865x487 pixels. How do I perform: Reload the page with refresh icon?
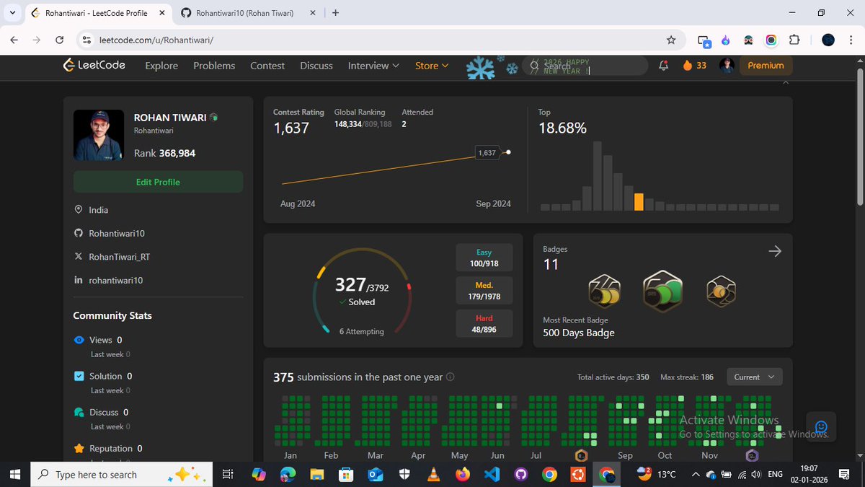(60, 40)
